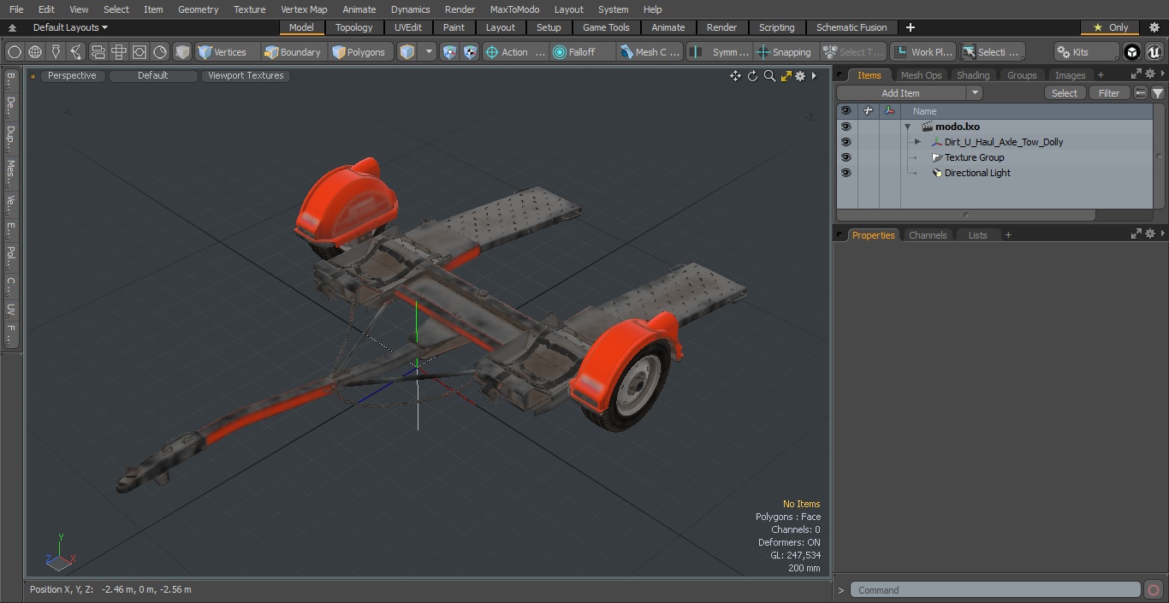The height and width of the screenshot is (603, 1169).
Task: Open the Default shading style dropdown
Action: 152,75
